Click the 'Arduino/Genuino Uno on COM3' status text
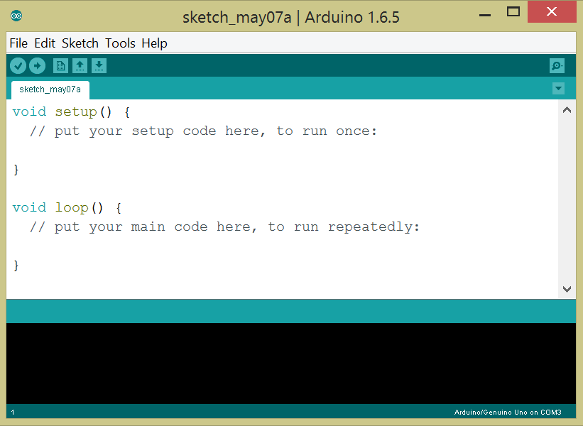This screenshot has height=426, width=583. pos(508,413)
